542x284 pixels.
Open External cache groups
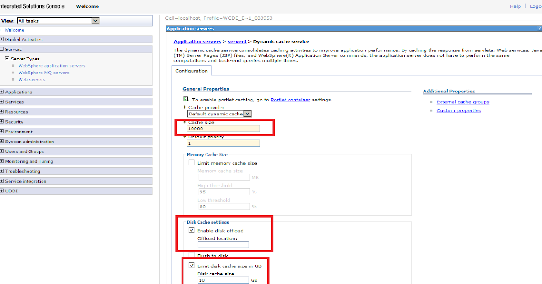pos(463,101)
